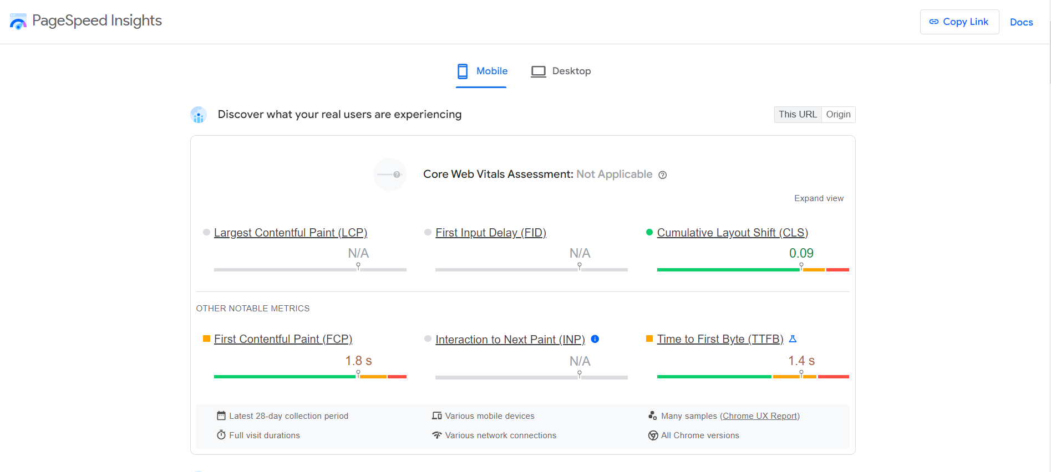Click the First Contentful Paint distribution bar

310,377
